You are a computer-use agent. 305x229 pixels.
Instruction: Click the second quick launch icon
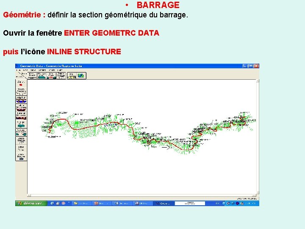(x=58, y=203)
